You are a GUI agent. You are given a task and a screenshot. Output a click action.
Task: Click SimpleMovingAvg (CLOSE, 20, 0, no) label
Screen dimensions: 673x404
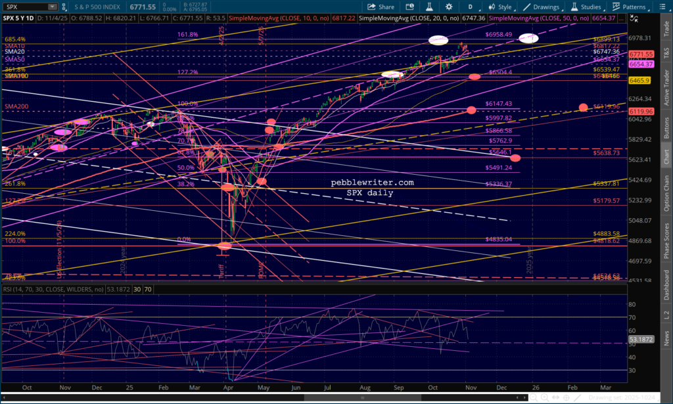tap(409, 18)
